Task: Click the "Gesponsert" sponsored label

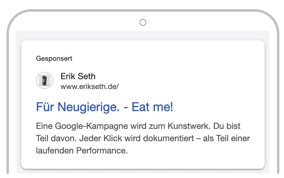Action: [x=54, y=58]
